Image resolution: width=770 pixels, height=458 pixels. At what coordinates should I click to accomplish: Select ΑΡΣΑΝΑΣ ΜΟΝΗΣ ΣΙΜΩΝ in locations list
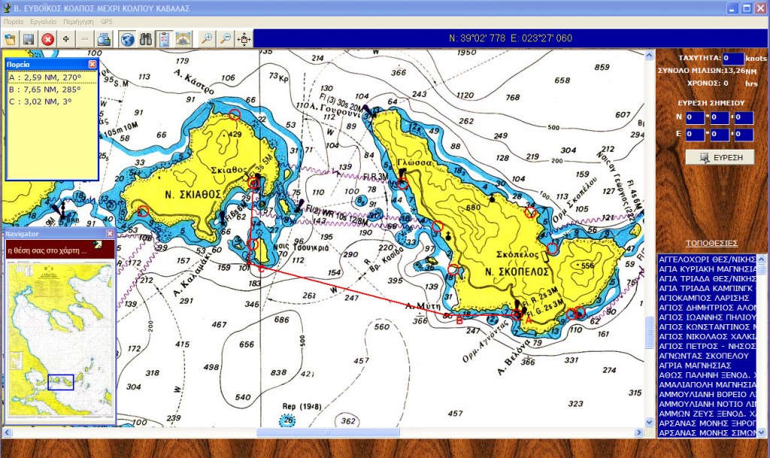(x=707, y=433)
